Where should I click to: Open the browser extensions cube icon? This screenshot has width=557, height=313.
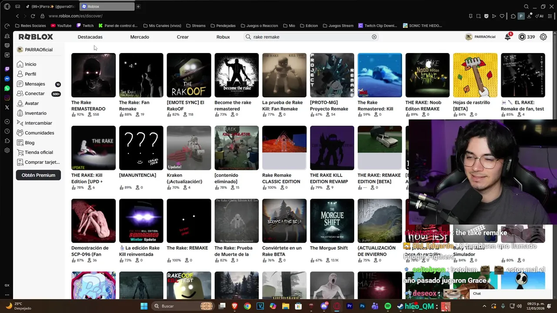[513, 16]
